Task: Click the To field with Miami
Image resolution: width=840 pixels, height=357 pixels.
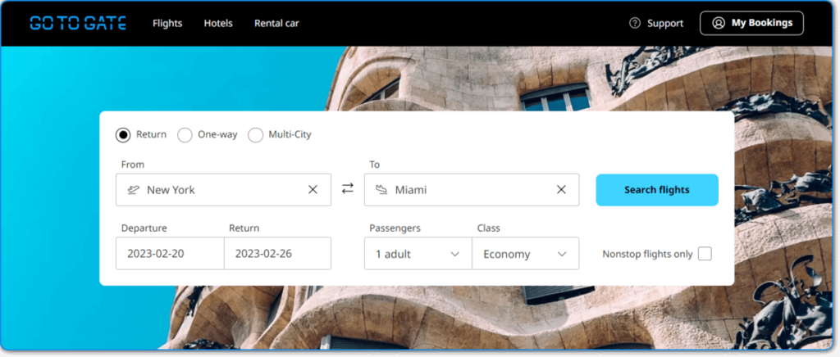Action: [472, 190]
